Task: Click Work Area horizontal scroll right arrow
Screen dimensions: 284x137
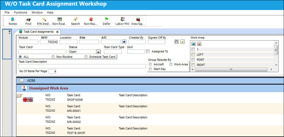Action: 271,69
